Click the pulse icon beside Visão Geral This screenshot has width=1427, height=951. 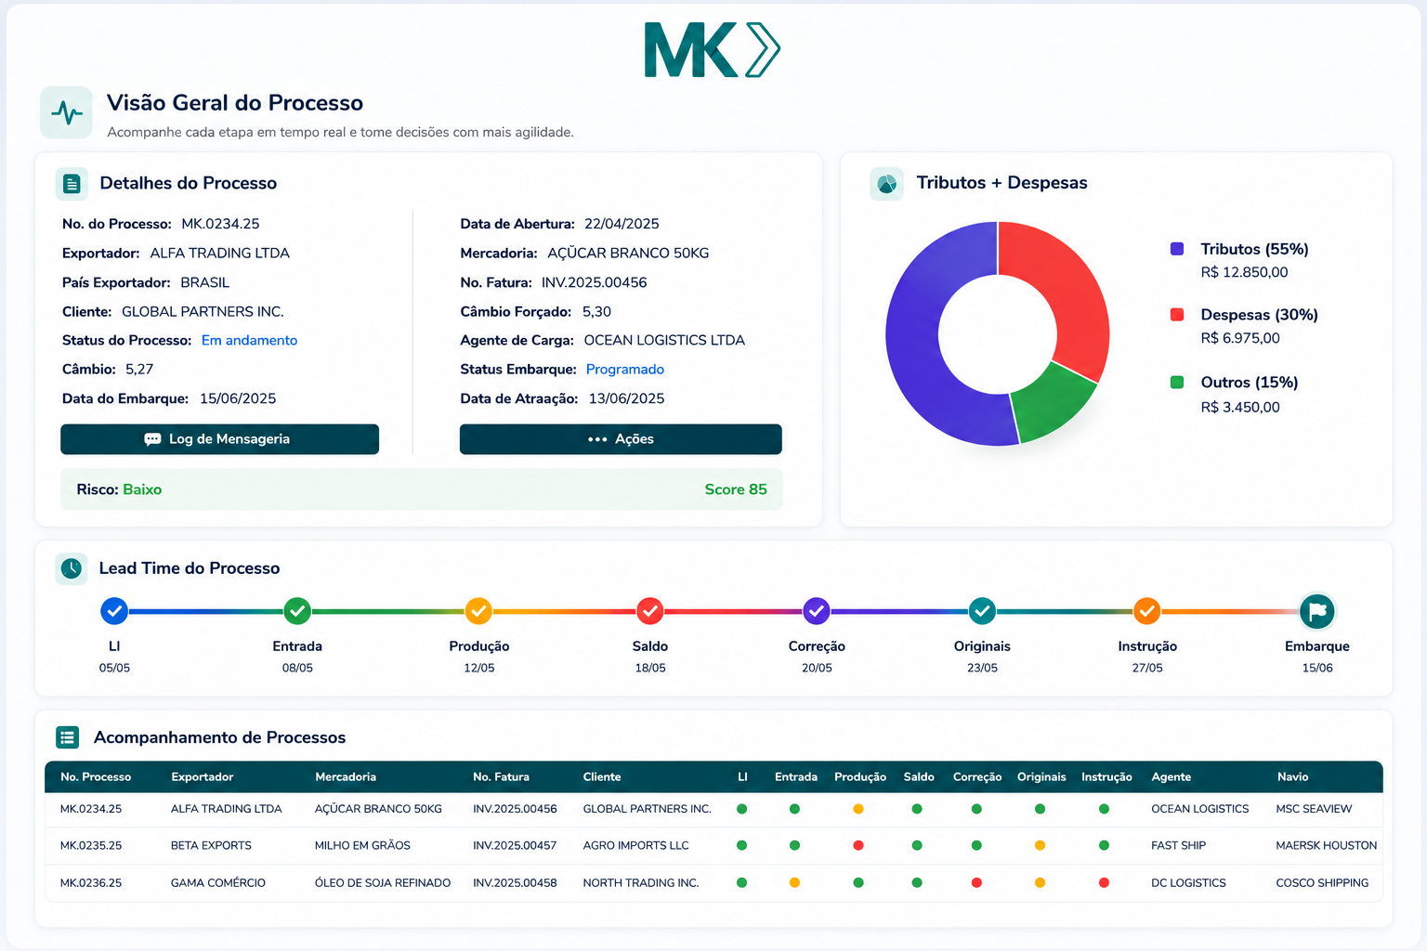tap(67, 113)
